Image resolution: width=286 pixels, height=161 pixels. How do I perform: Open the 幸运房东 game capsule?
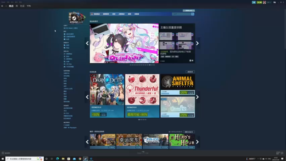tap(129, 141)
